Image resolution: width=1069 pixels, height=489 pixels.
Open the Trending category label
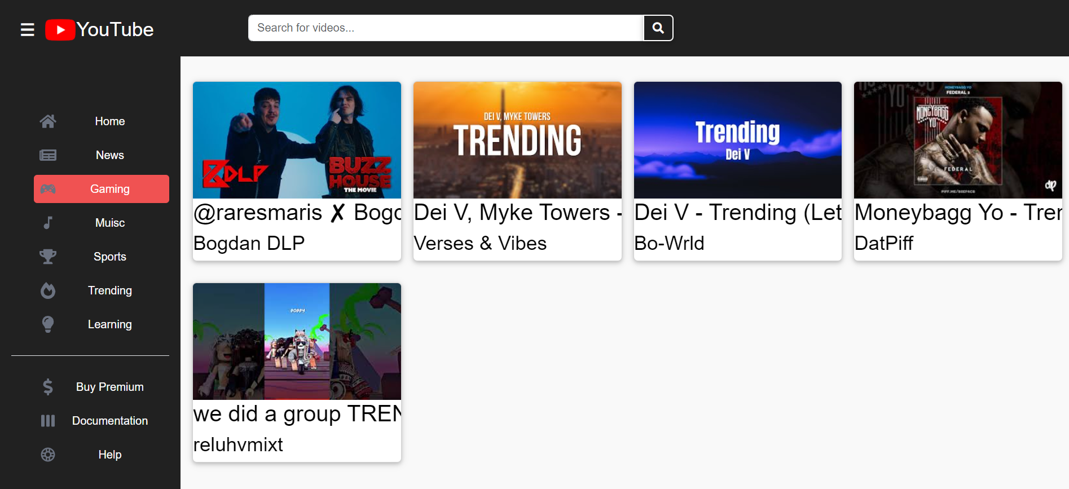coord(110,290)
